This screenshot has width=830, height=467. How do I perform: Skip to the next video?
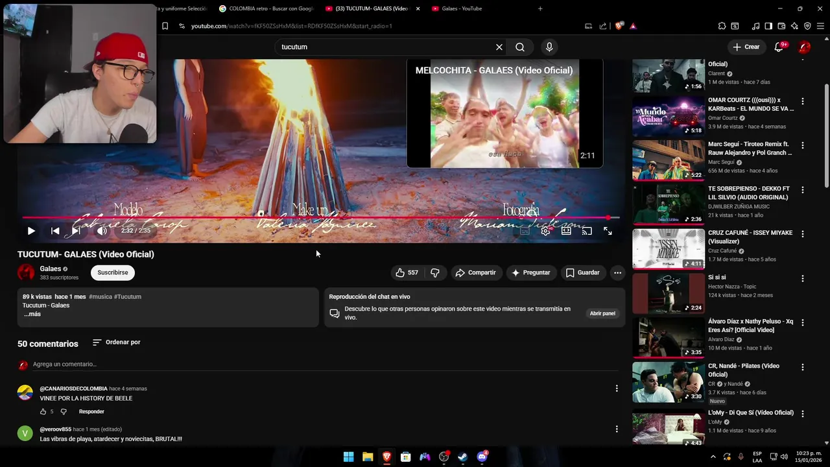76,231
